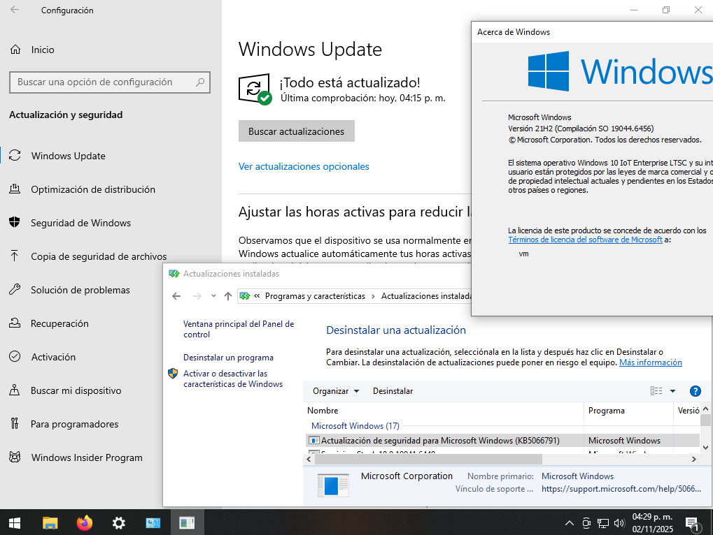The height and width of the screenshot is (535, 713).
Task: Show hidden tray icons chevron
Action: coord(569,523)
